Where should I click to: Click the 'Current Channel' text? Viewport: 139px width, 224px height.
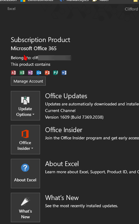[60, 110]
